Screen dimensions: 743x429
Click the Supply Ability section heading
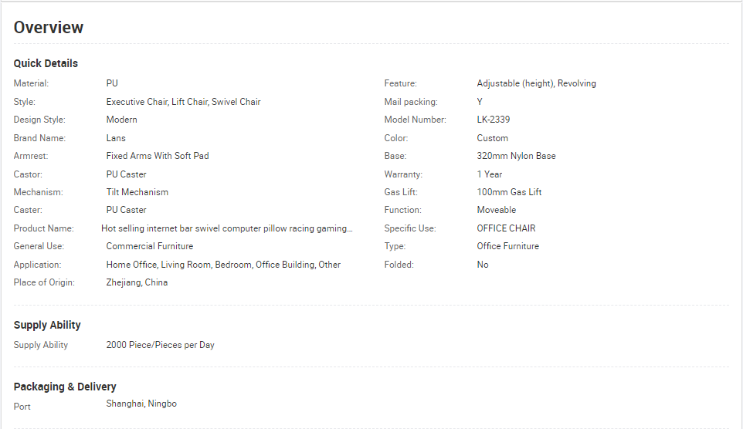tap(47, 325)
